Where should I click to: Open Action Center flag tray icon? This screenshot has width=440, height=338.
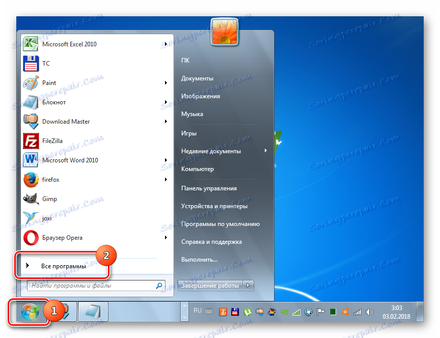320,312
